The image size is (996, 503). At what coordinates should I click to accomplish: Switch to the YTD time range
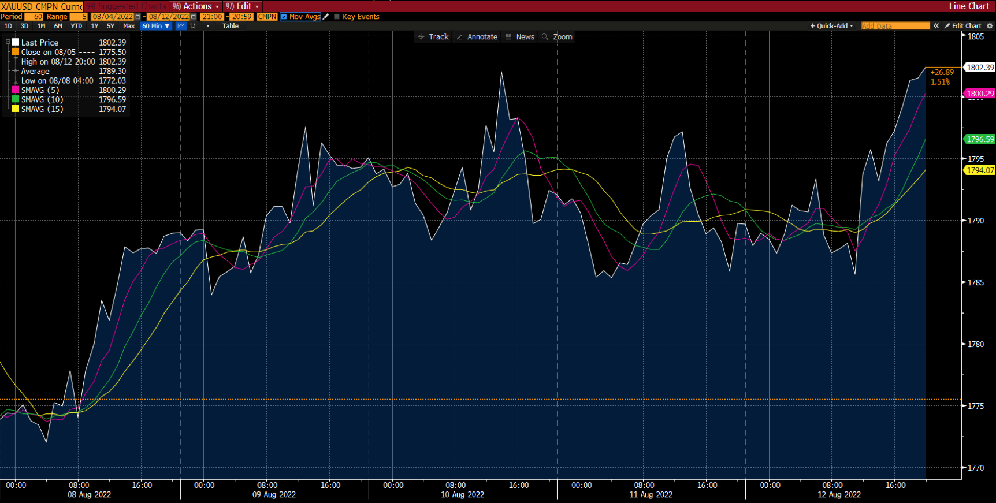pyautogui.click(x=76, y=26)
